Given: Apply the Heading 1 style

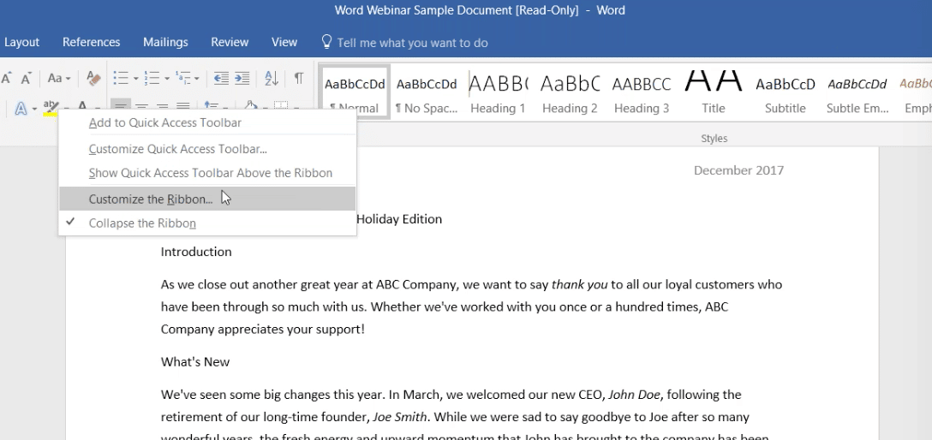Looking at the screenshot, I should pyautogui.click(x=498, y=92).
